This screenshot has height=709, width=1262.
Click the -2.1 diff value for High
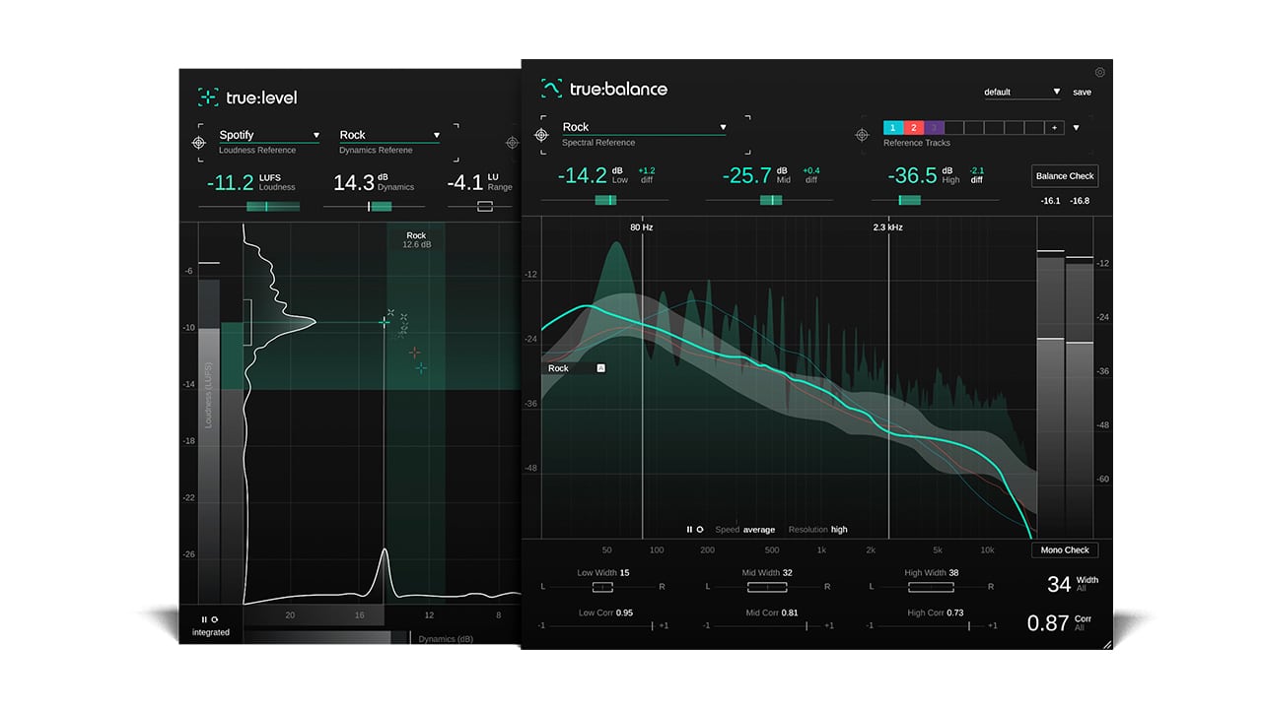coord(976,170)
